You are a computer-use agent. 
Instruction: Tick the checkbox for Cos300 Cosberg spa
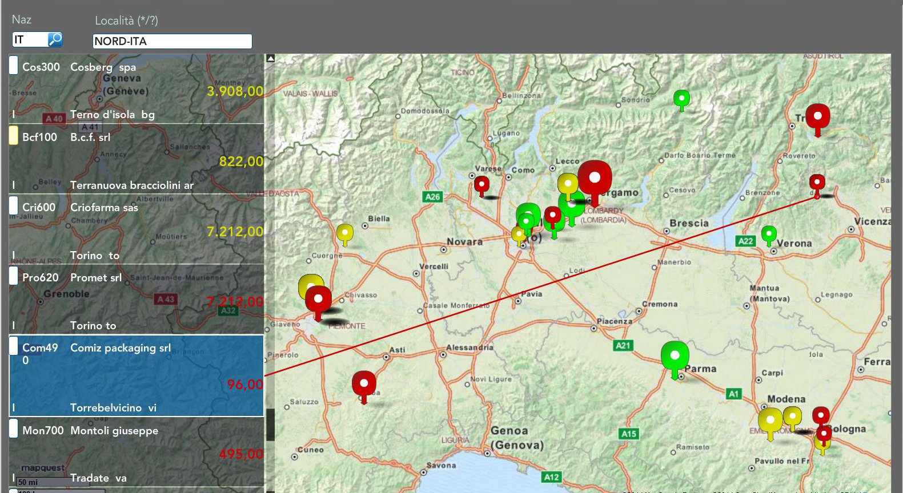[x=14, y=65]
